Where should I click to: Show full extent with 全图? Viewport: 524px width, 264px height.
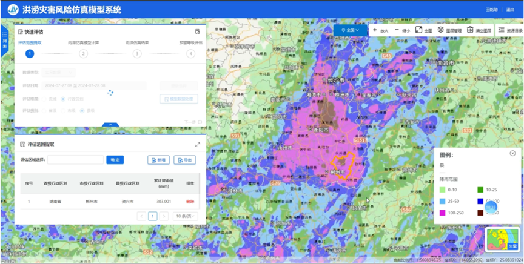tap(423, 30)
